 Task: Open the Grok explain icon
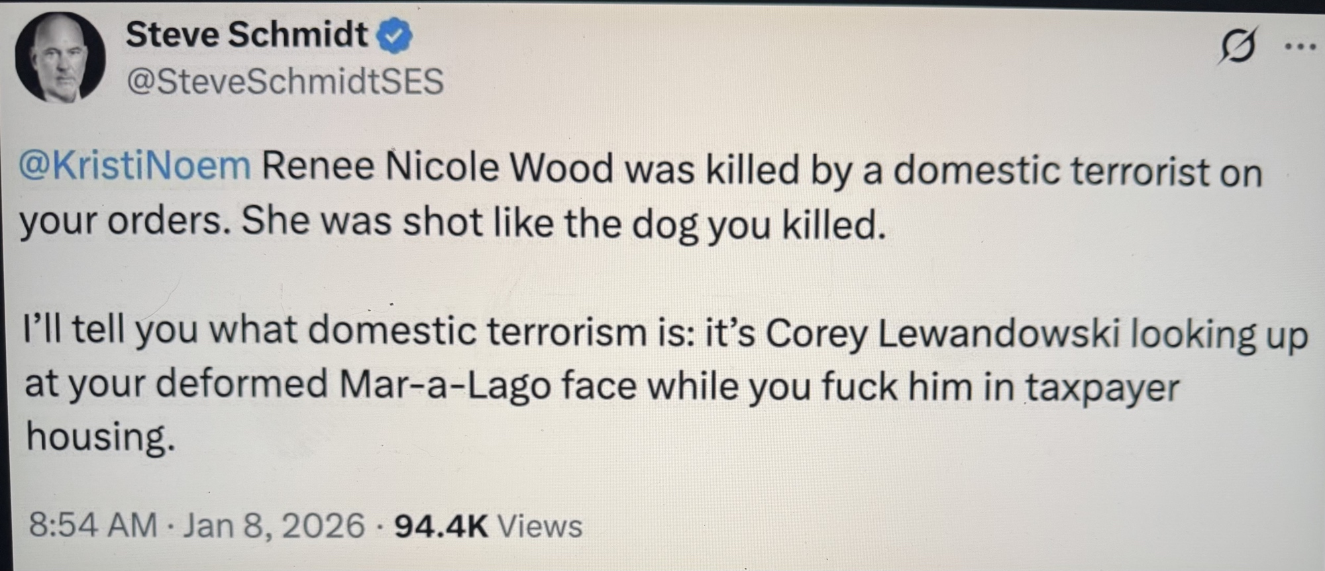tap(1236, 46)
